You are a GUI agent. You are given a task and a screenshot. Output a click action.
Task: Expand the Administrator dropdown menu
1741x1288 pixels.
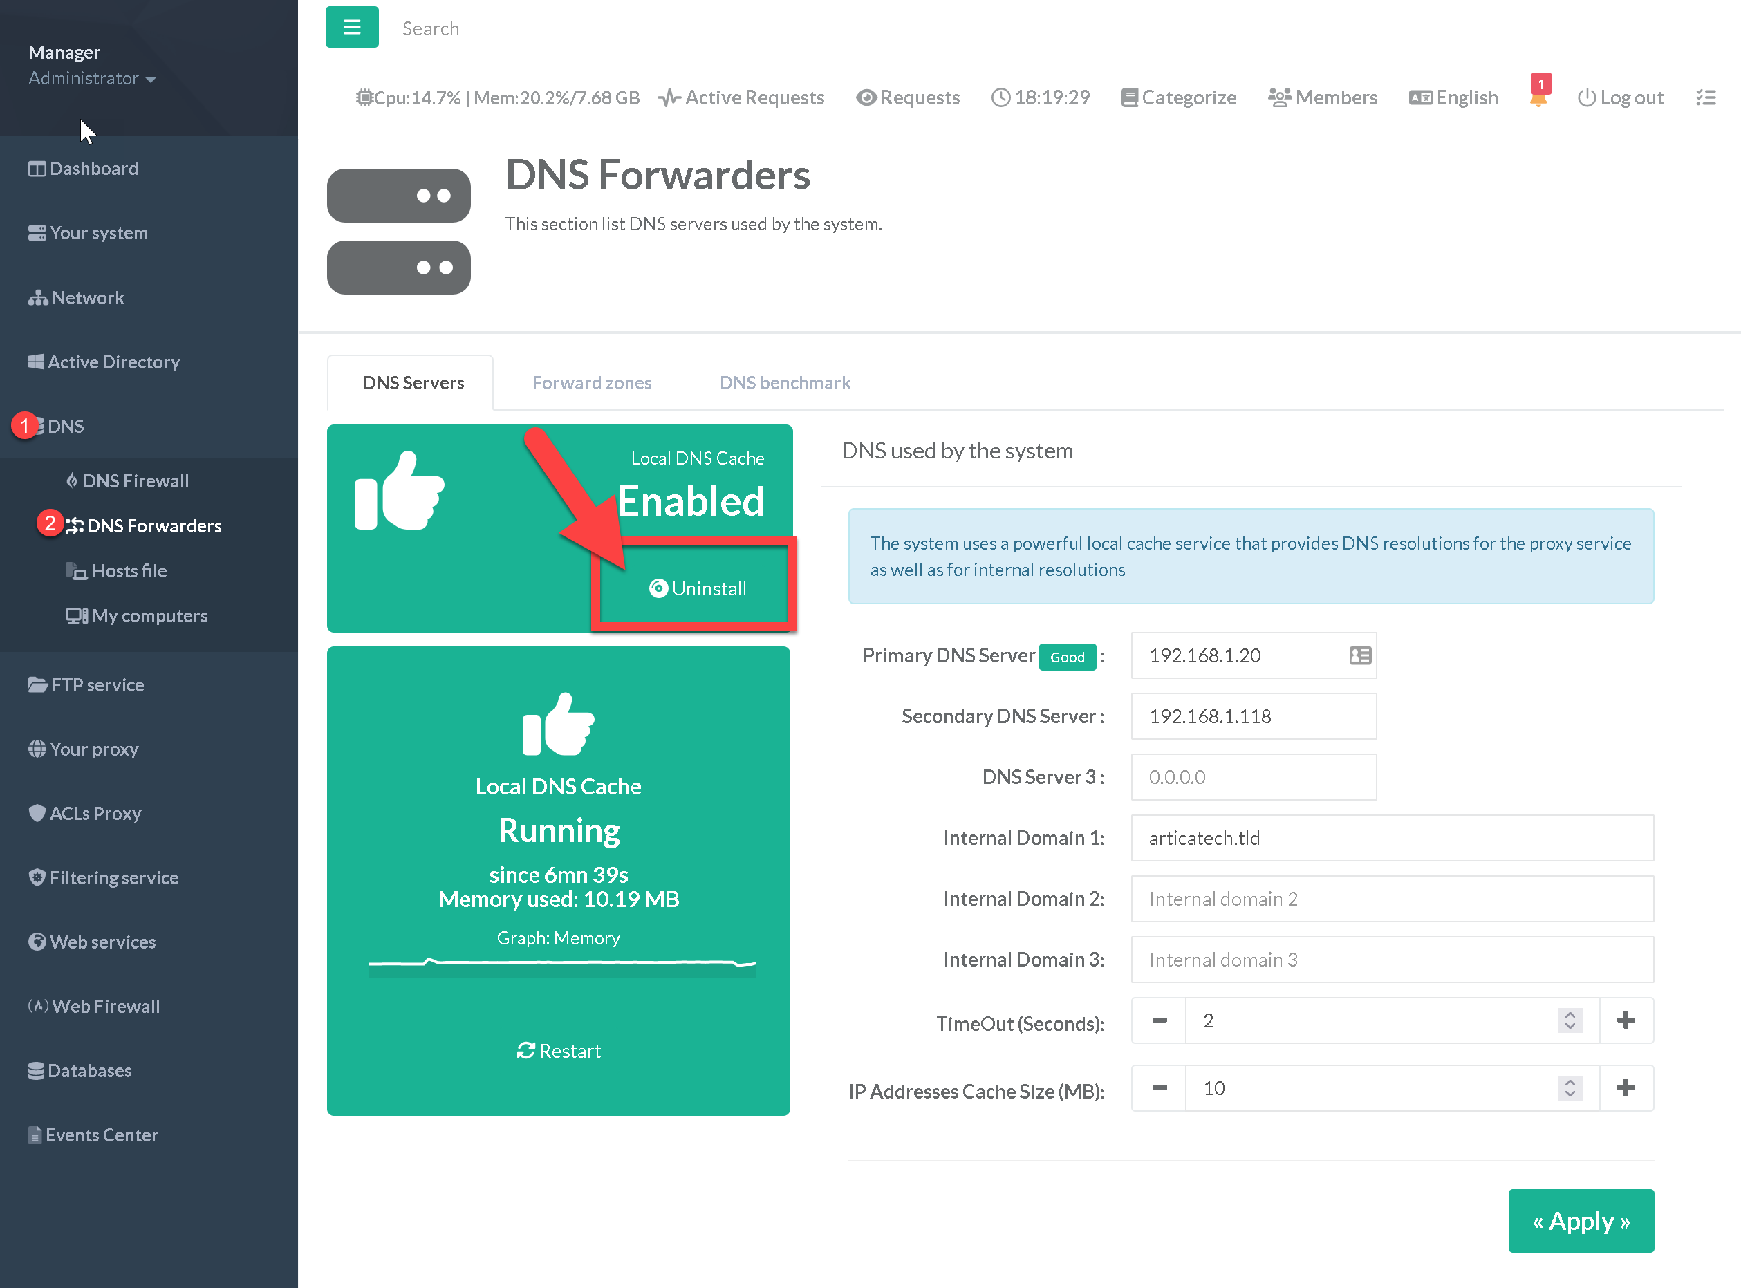92,79
